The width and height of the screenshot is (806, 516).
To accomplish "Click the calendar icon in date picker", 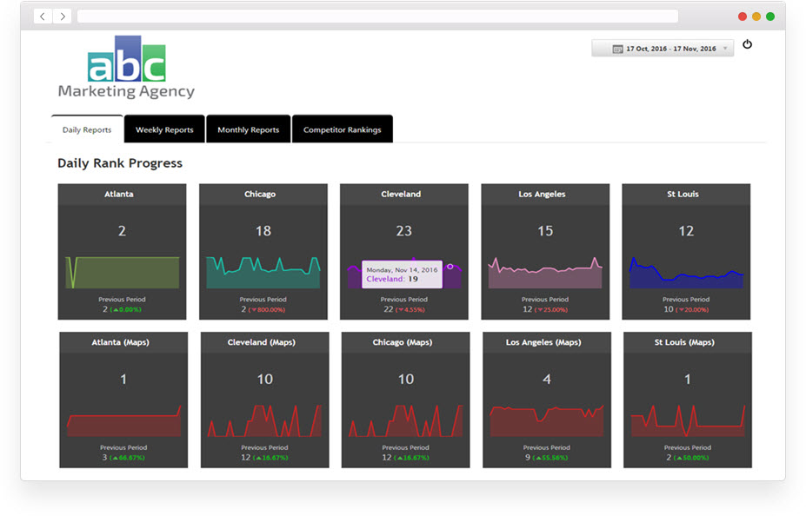I will tap(617, 49).
